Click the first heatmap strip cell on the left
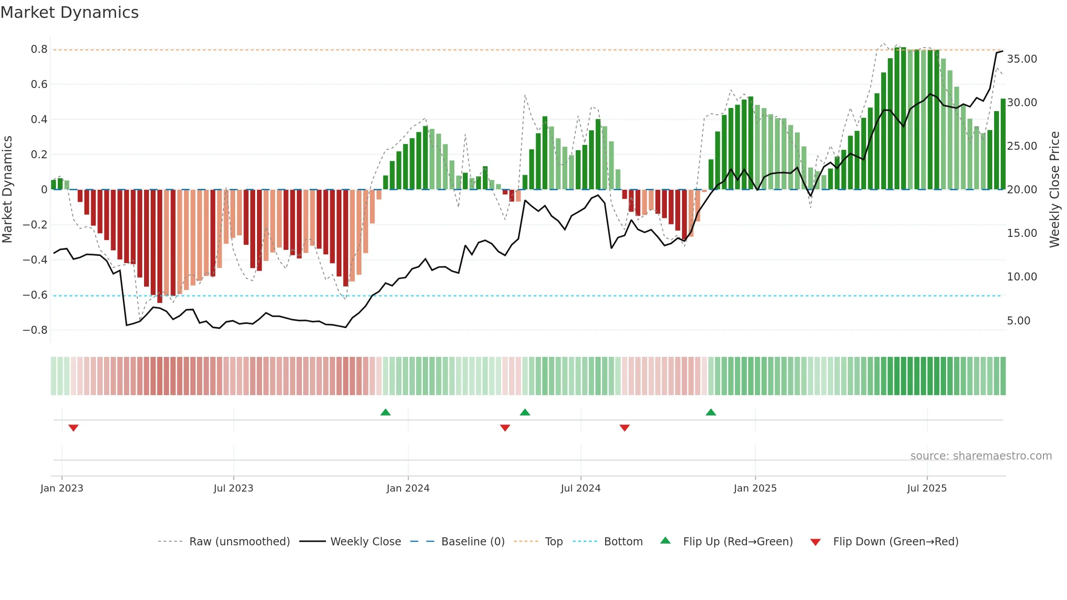 point(53,376)
